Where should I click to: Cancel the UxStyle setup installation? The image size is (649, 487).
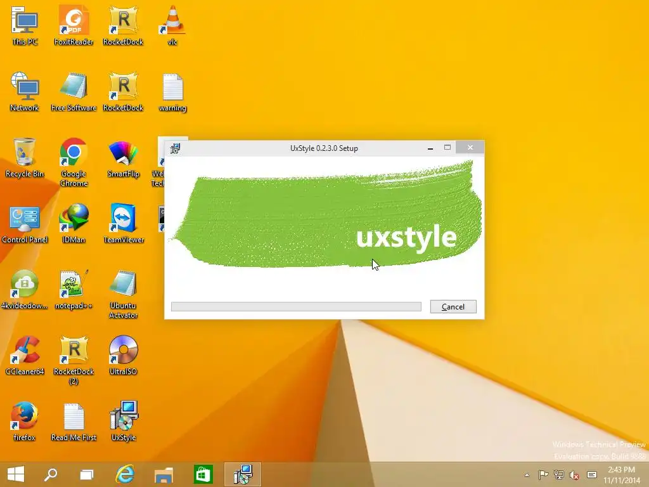(x=453, y=307)
